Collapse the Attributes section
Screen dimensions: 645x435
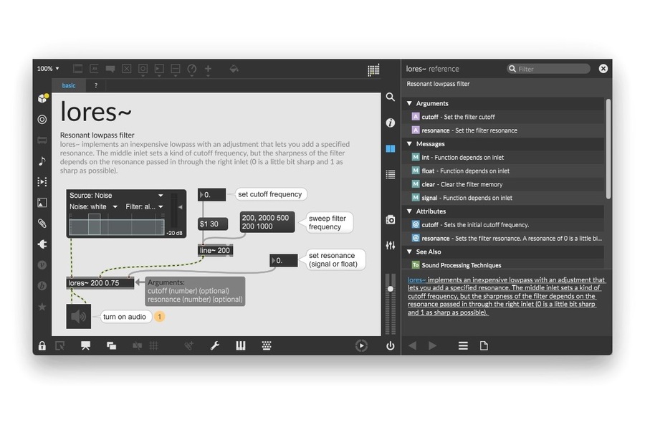point(409,211)
